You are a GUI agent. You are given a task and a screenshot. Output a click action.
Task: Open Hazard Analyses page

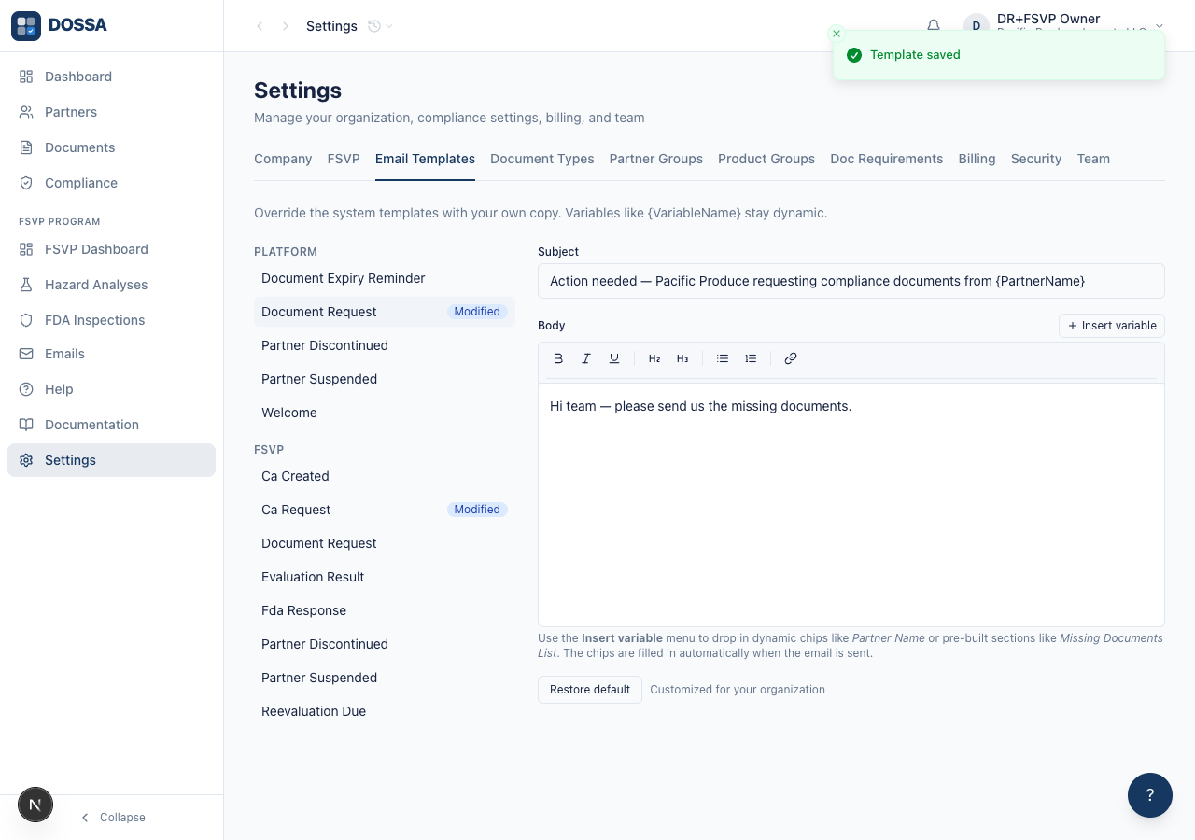111,285
